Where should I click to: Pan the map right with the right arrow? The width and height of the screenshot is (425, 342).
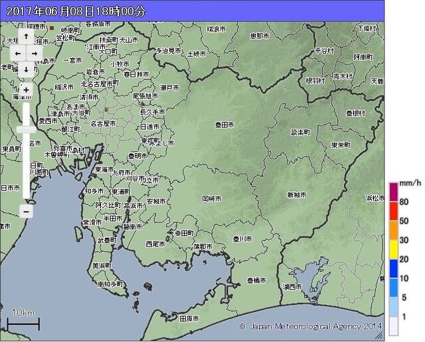click(35, 53)
